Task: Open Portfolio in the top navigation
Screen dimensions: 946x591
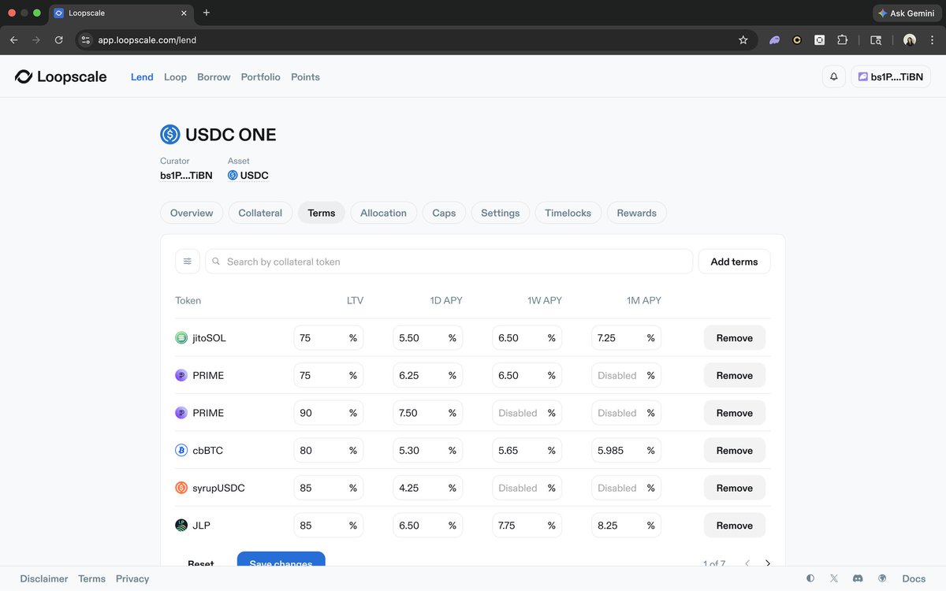Action: [260, 77]
